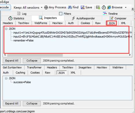Select the WebForms tab
The height and width of the screenshot is (113, 135).
tap(41, 23)
